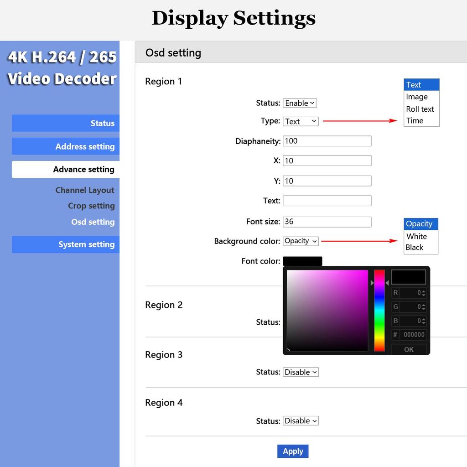The height and width of the screenshot is (467, 467).
Task: Select Image from the Type options list
Action: [x=416, y=97]
